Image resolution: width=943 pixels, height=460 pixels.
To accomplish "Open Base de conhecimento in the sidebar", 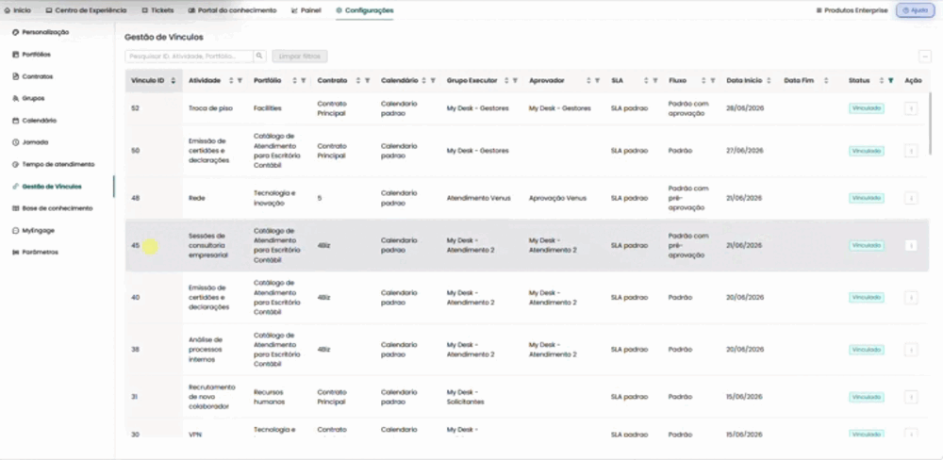I will click(52, 208).
